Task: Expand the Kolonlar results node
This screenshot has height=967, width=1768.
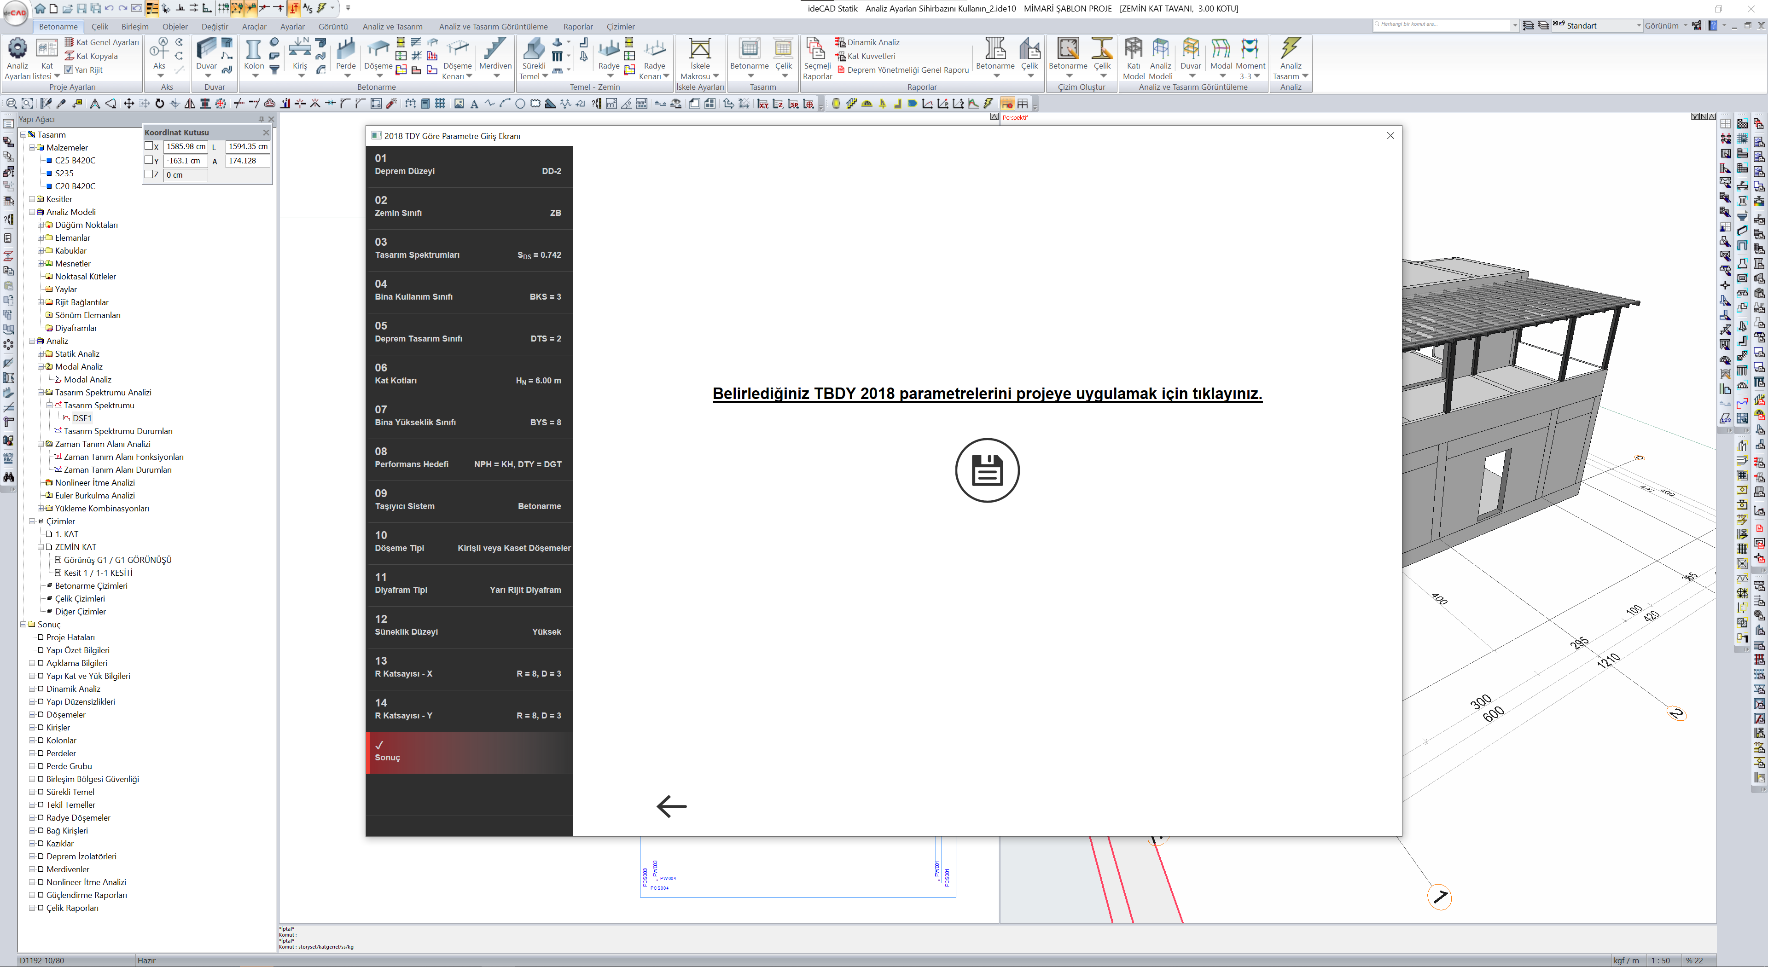Action: 32,741
